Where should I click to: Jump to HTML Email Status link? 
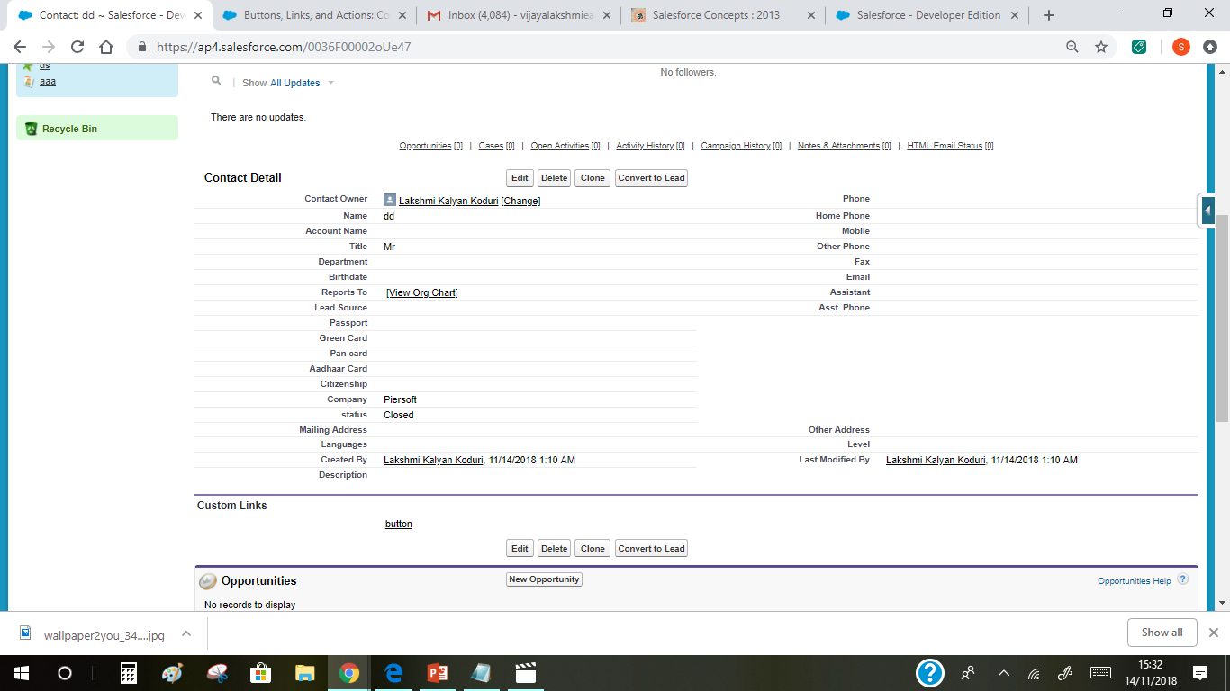point(945,146)
